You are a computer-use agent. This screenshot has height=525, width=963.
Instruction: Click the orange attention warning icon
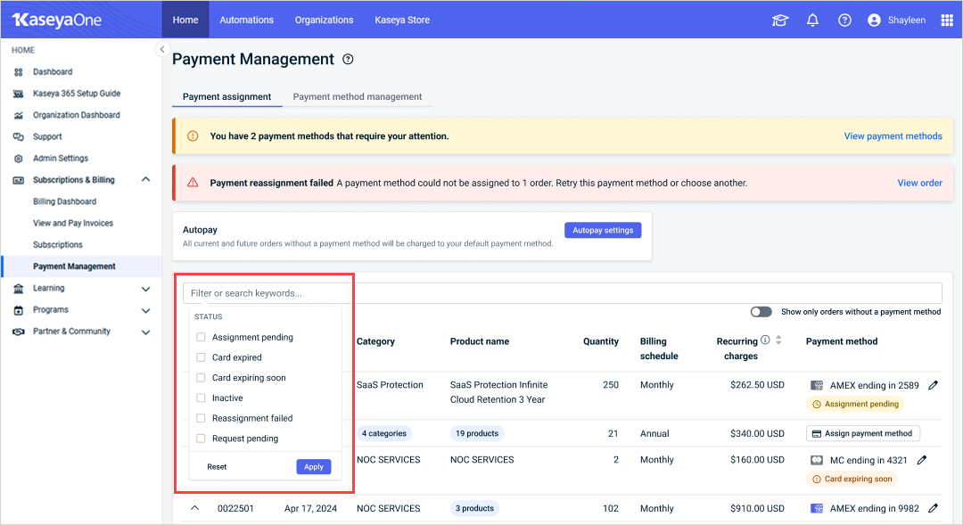(x=193, y=135)
